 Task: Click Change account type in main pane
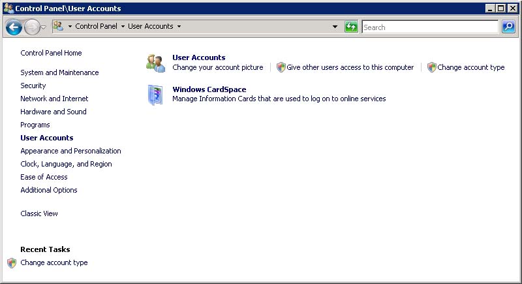pyautogui.click(x=470, y=67)
